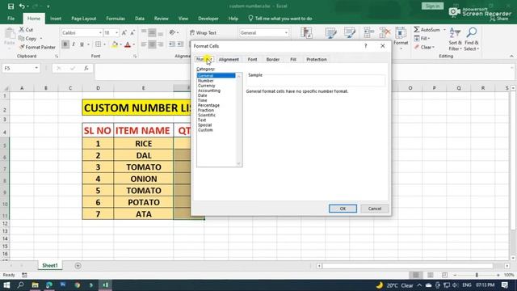517x291 pixels.
Task: Click the Share button
Action: (499, 19)
